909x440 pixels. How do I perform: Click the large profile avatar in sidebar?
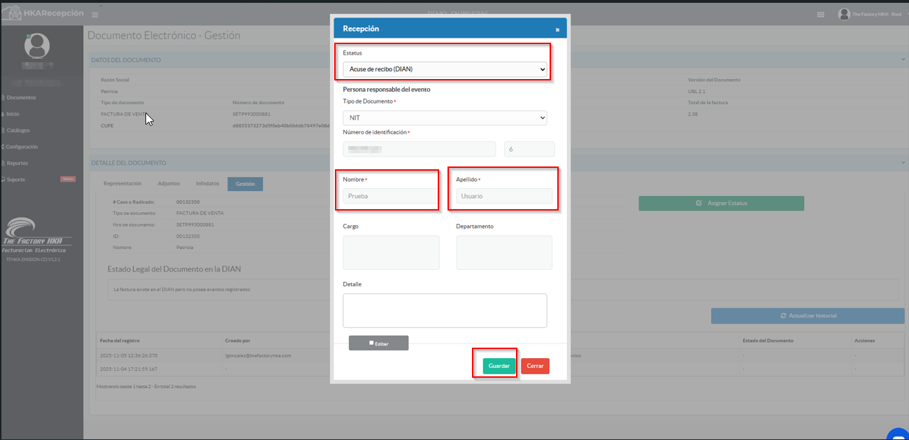[x=37, y=46]
